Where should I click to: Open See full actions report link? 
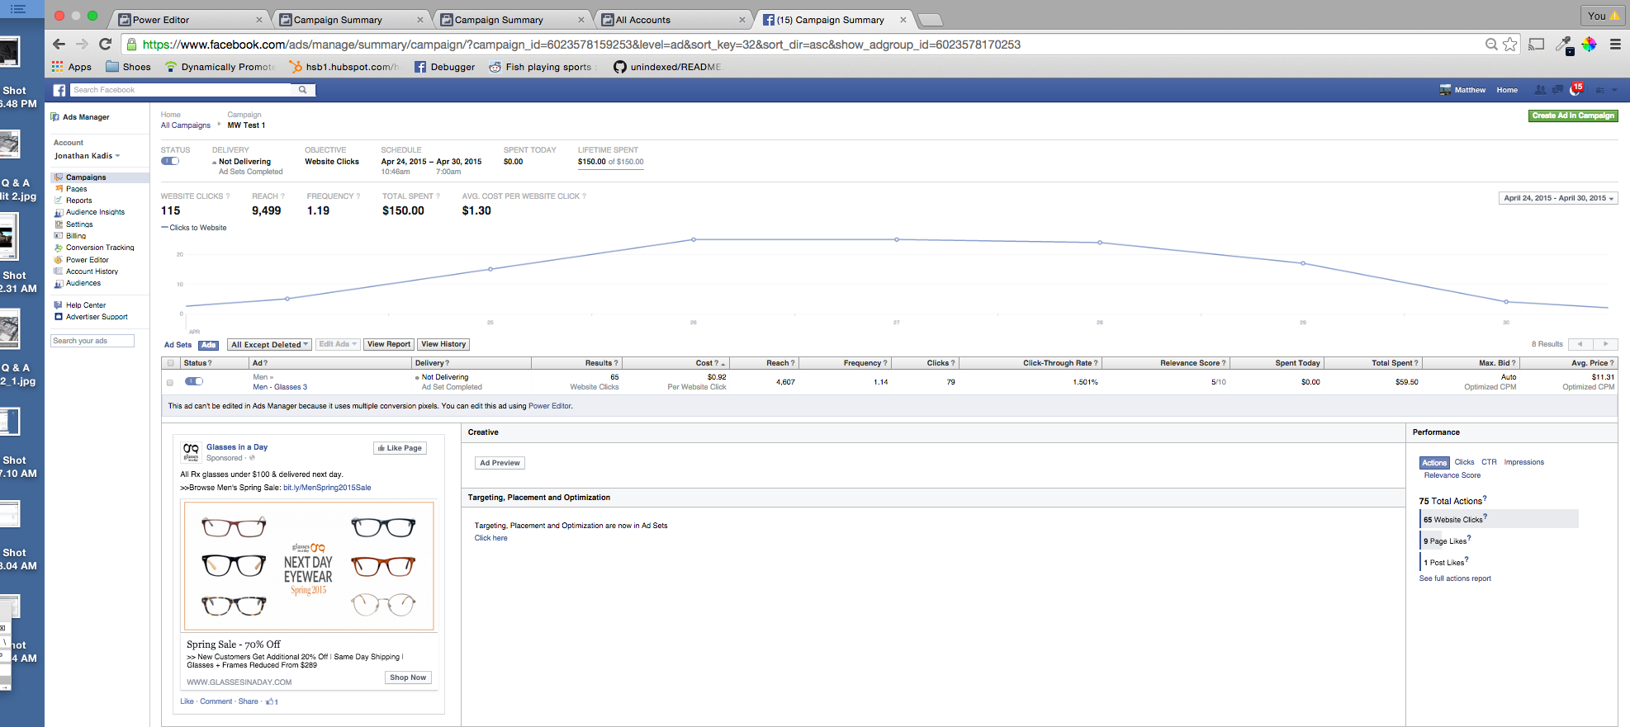tap(1455, 578)
